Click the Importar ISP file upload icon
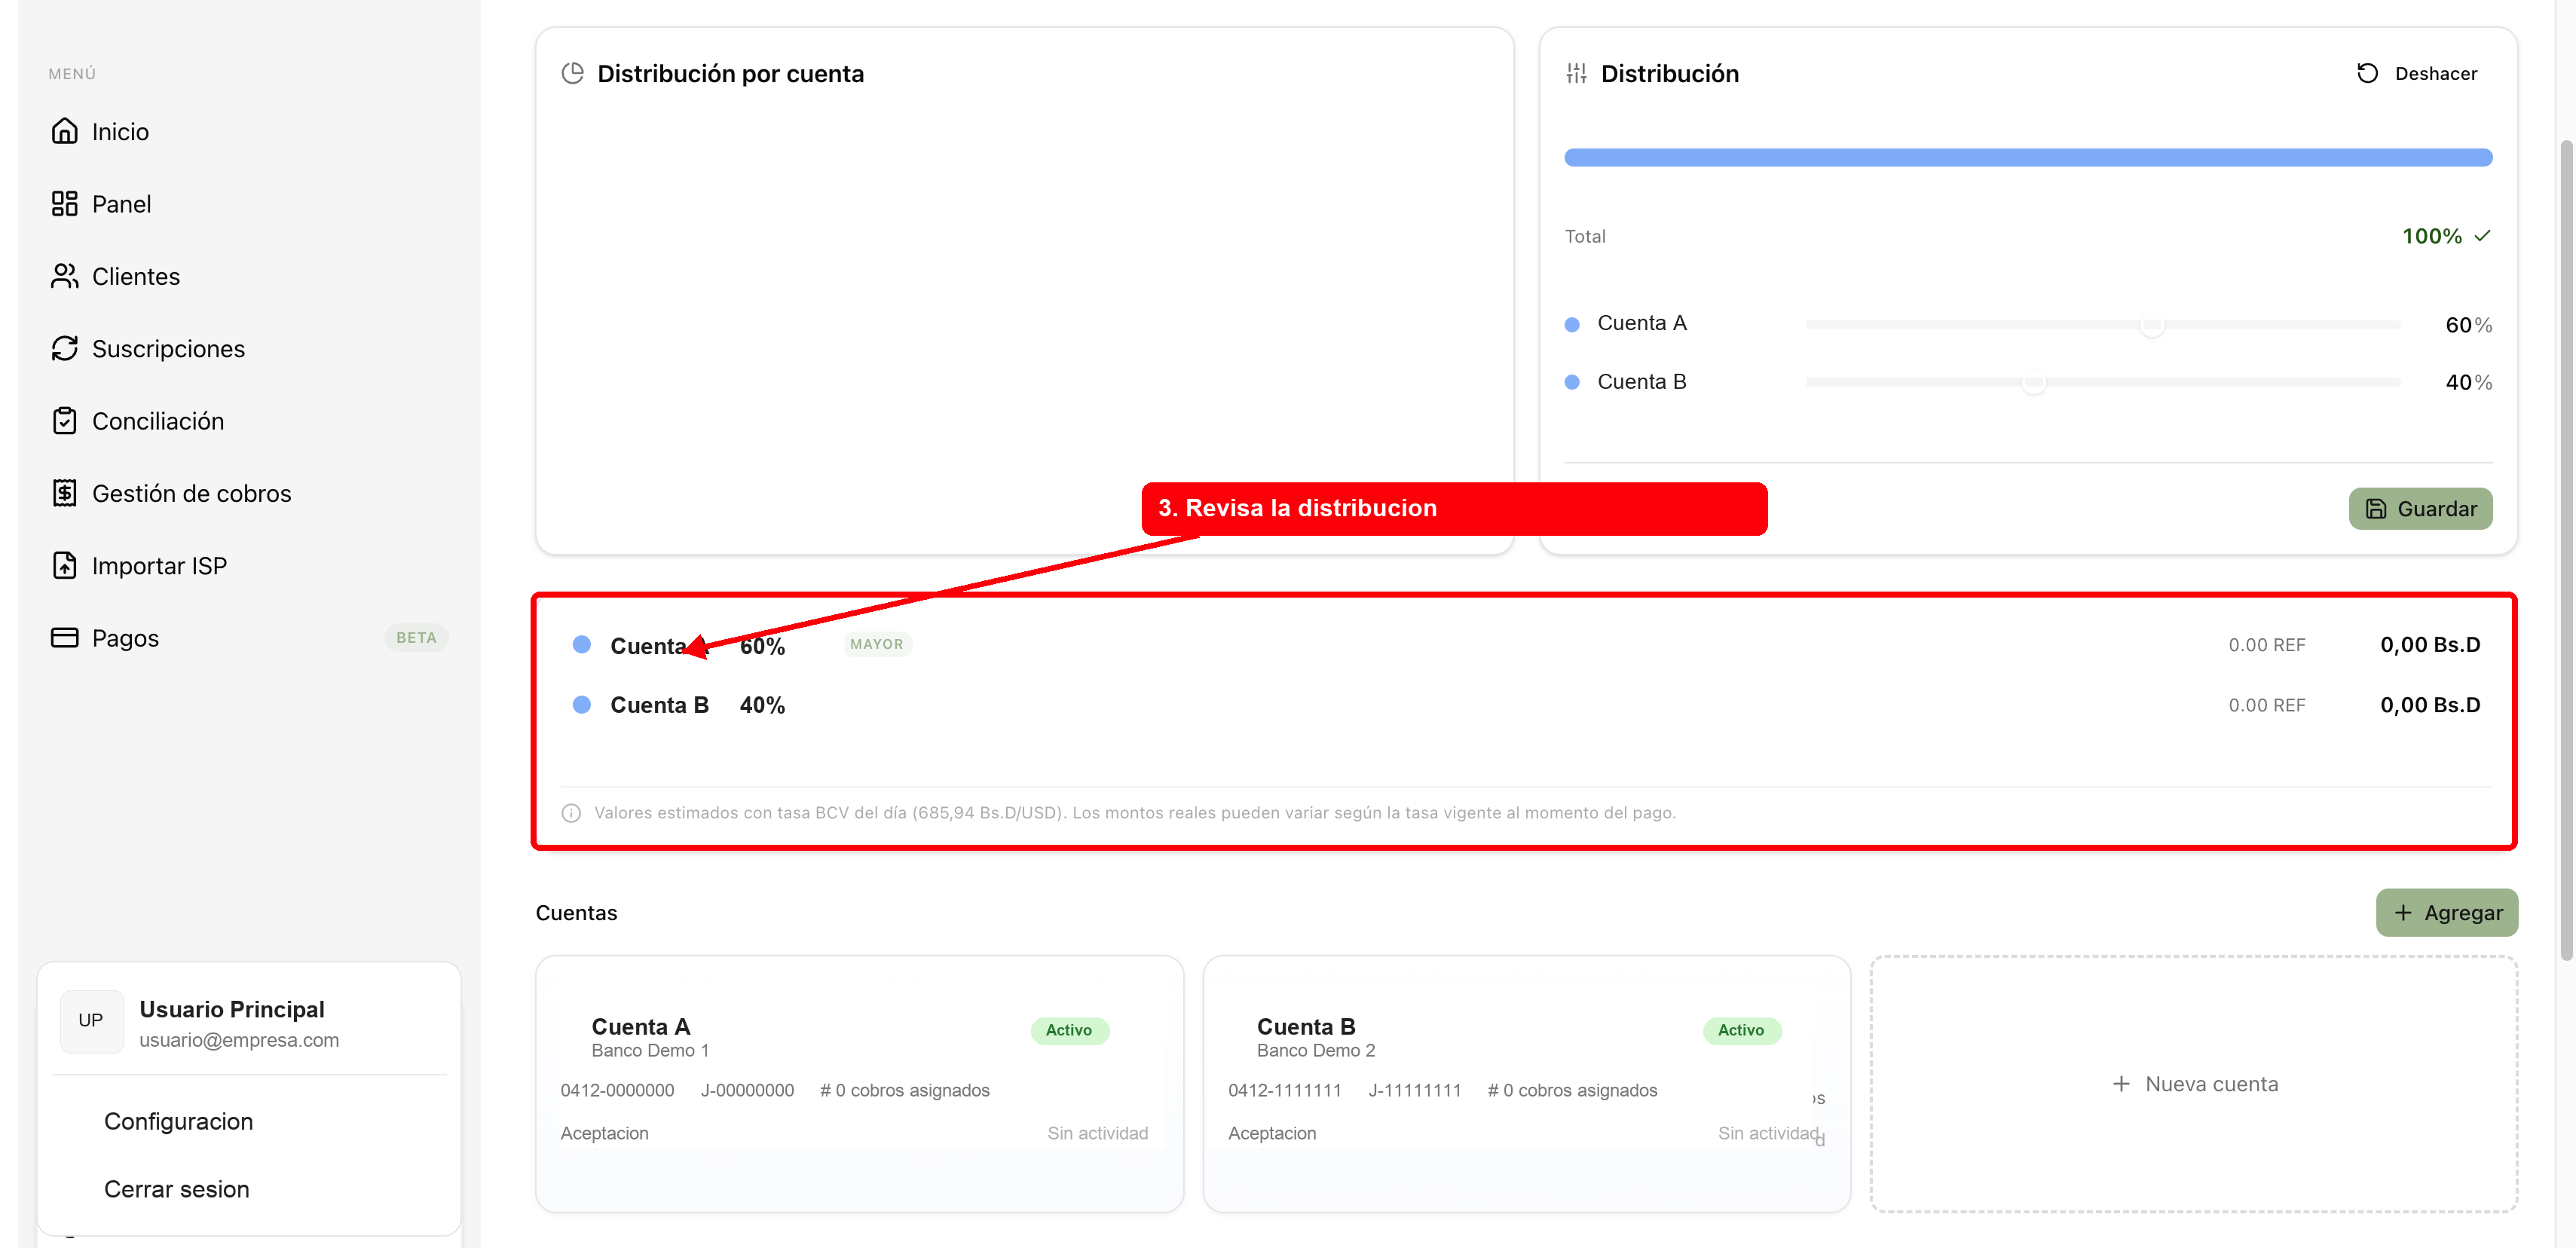Viewport: 2576px width, 1248px height. click(x=64, y=565)
